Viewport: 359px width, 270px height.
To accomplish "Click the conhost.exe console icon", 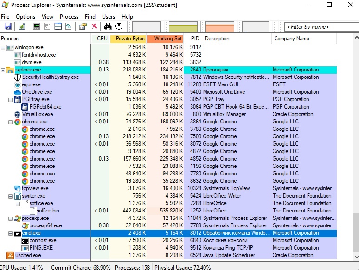I will point(25,241).
